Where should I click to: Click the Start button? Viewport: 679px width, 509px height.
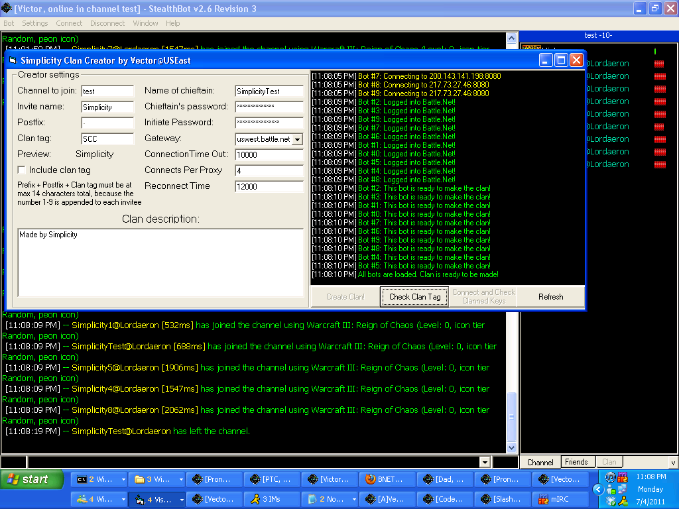click(x=31, y=479)
